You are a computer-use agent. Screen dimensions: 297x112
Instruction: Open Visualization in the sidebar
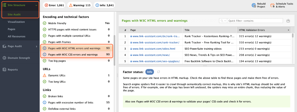16,22
